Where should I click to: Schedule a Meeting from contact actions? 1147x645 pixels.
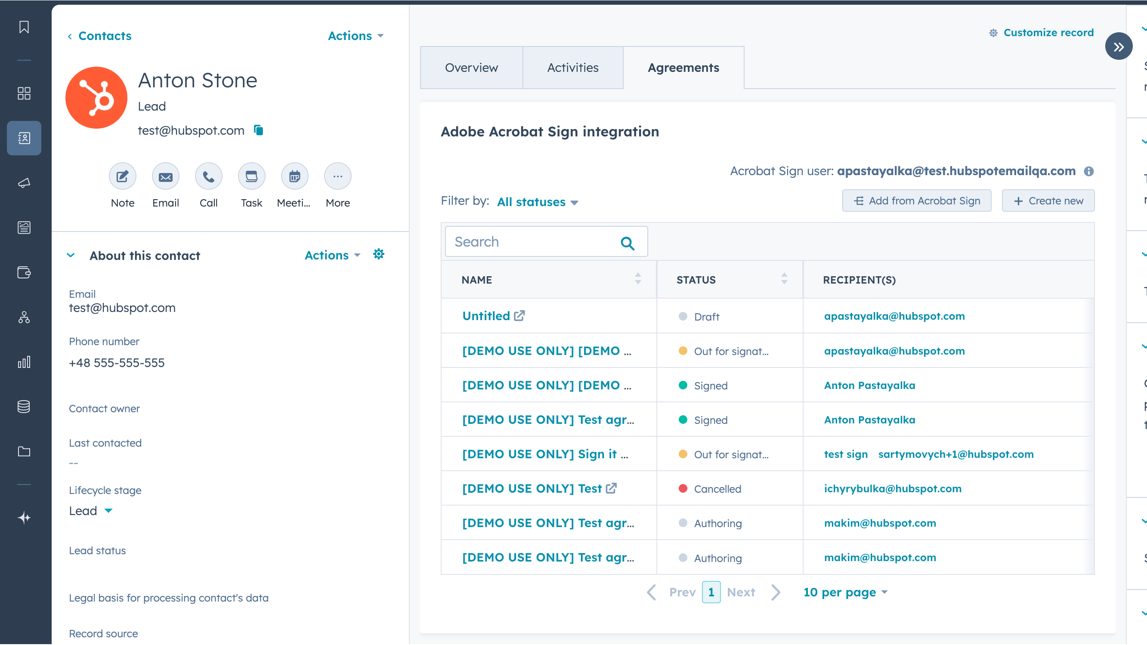point(294,176)
